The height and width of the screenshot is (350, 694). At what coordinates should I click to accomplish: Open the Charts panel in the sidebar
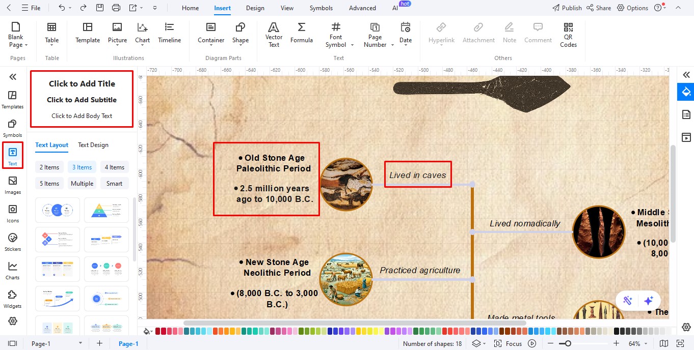12,270
